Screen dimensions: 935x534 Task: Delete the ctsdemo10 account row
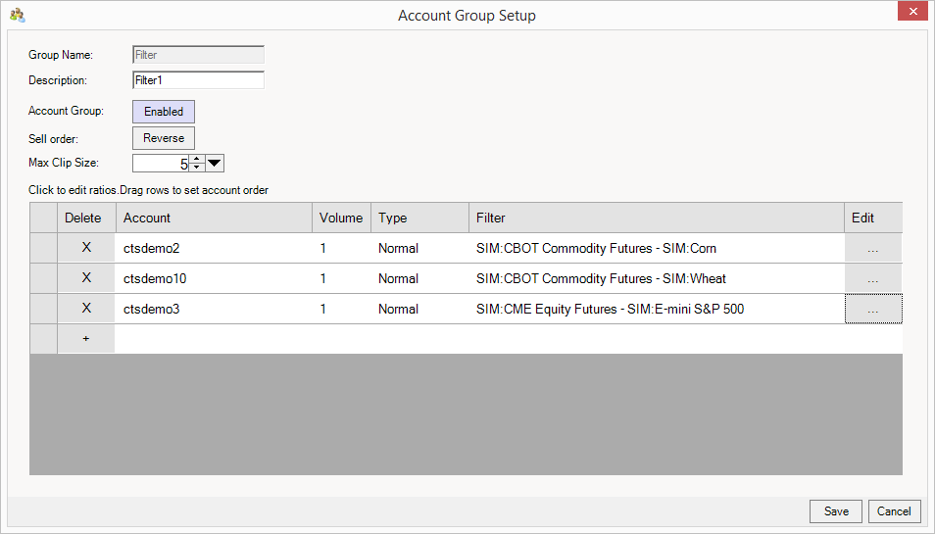click(86, 278)
